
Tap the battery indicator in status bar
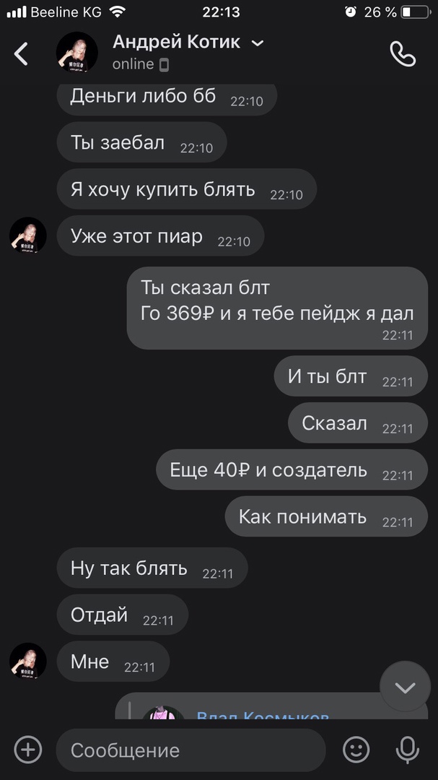point(415,12)
